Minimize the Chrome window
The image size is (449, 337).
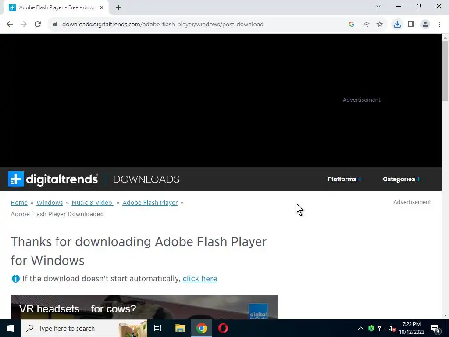tap(398, 6)
